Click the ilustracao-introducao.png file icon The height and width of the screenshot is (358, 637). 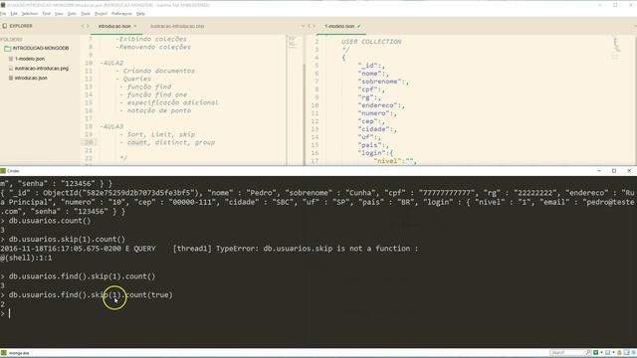11,69
